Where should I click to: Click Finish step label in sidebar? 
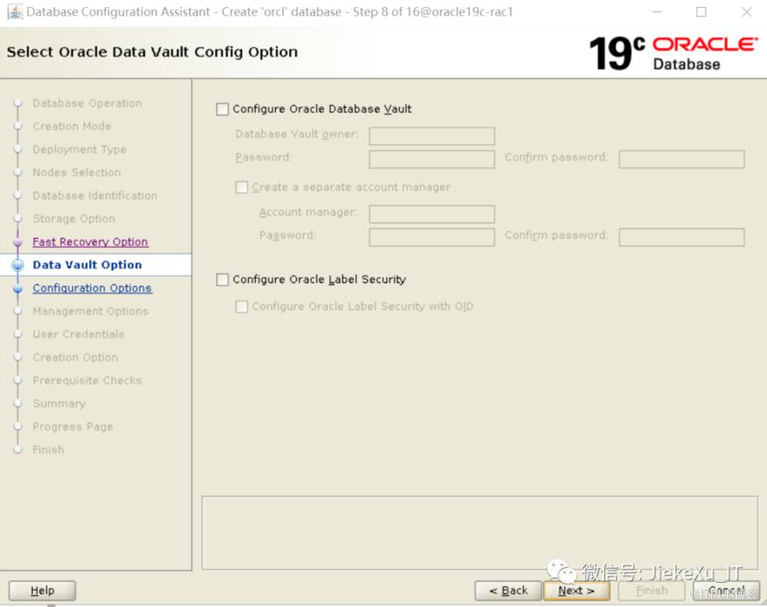(48, 450)
